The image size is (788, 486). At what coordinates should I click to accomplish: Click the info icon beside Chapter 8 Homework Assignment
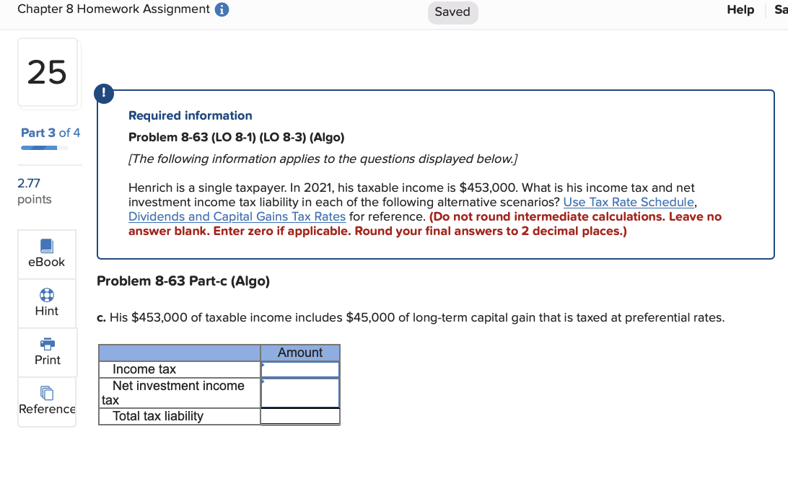point(222,9)
